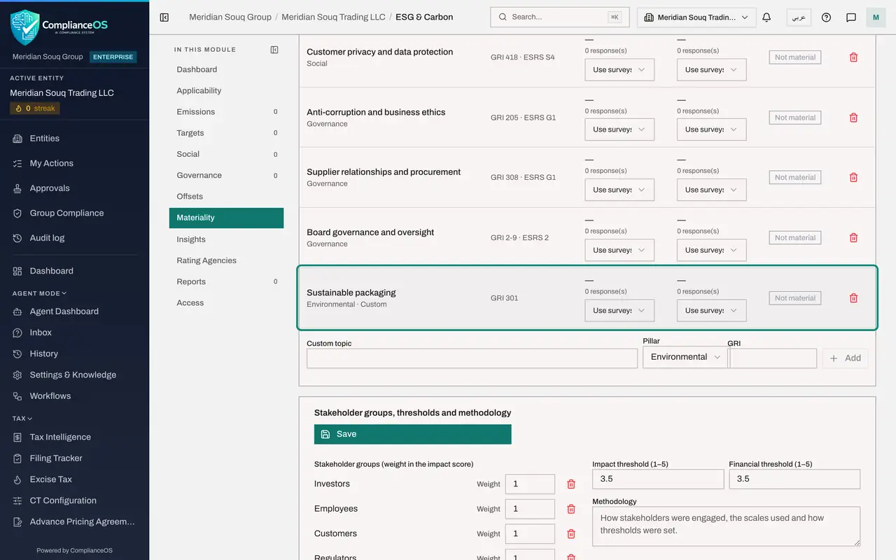Open notifications bell
896x560 pixels.
pos(766,17)
